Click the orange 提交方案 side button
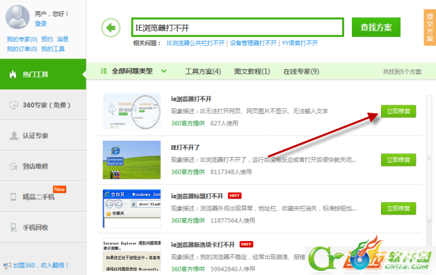The height and width of the screenshot is (275, 436). click(x=430, y=27)
